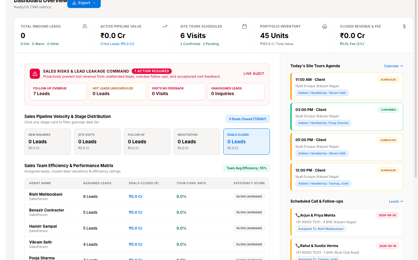
Task: Click the phone icon beside Arjun & Priya Mehta
Action: pyautogui.click(x=298, y=215)
